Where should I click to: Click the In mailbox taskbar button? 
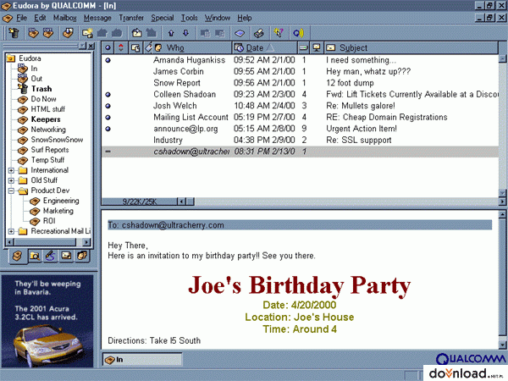tap(142, 360)
